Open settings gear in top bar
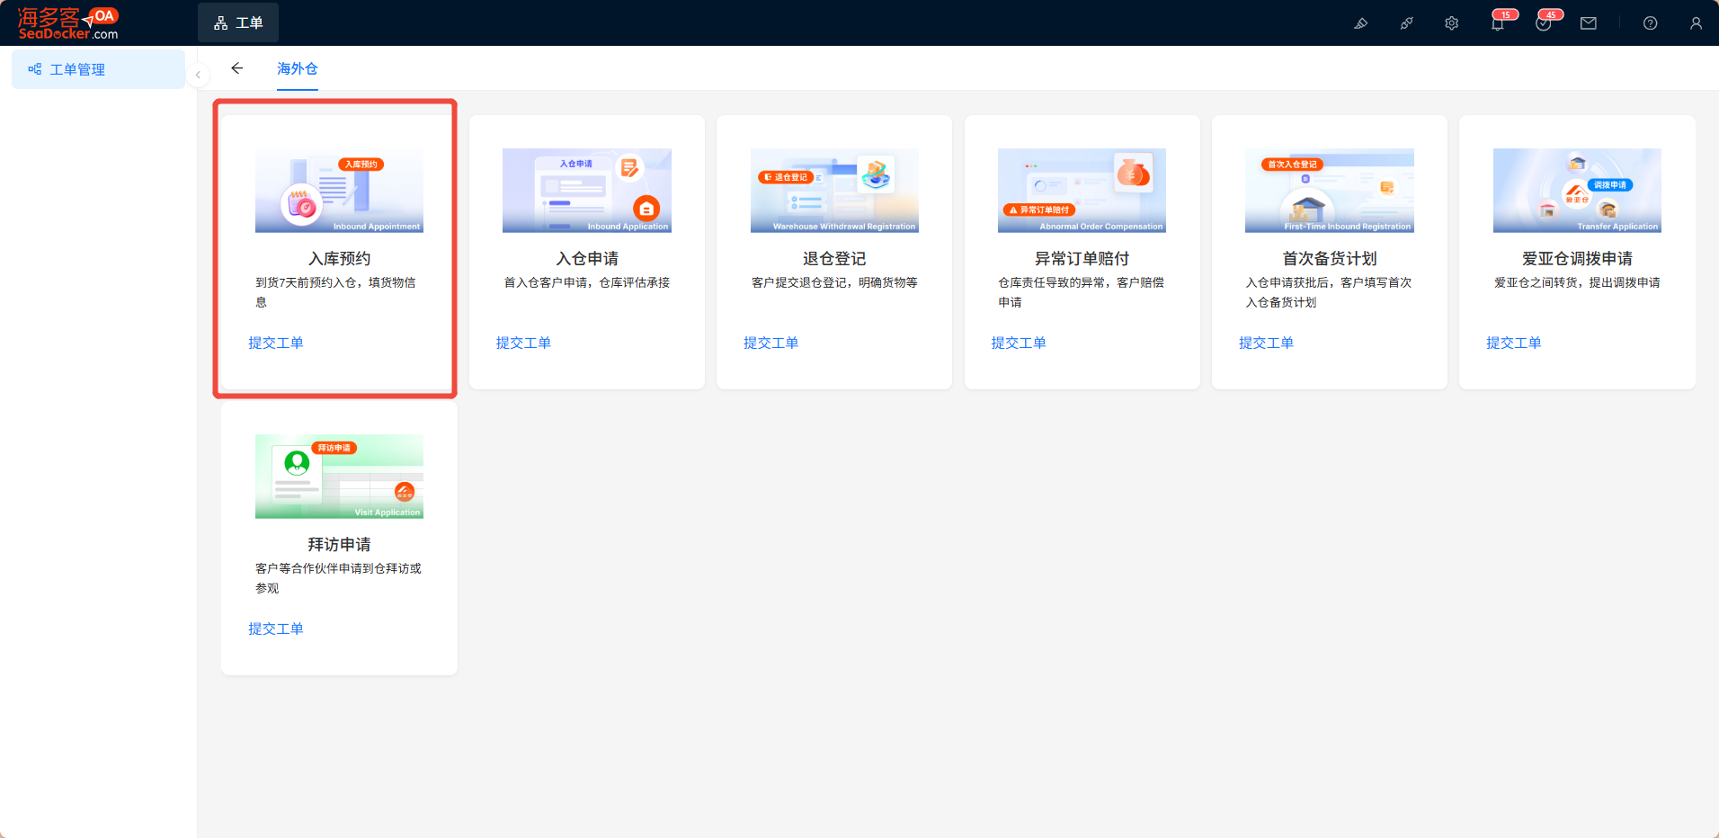This screenshot has height=838, width=1719. [x=1452, y=23]
